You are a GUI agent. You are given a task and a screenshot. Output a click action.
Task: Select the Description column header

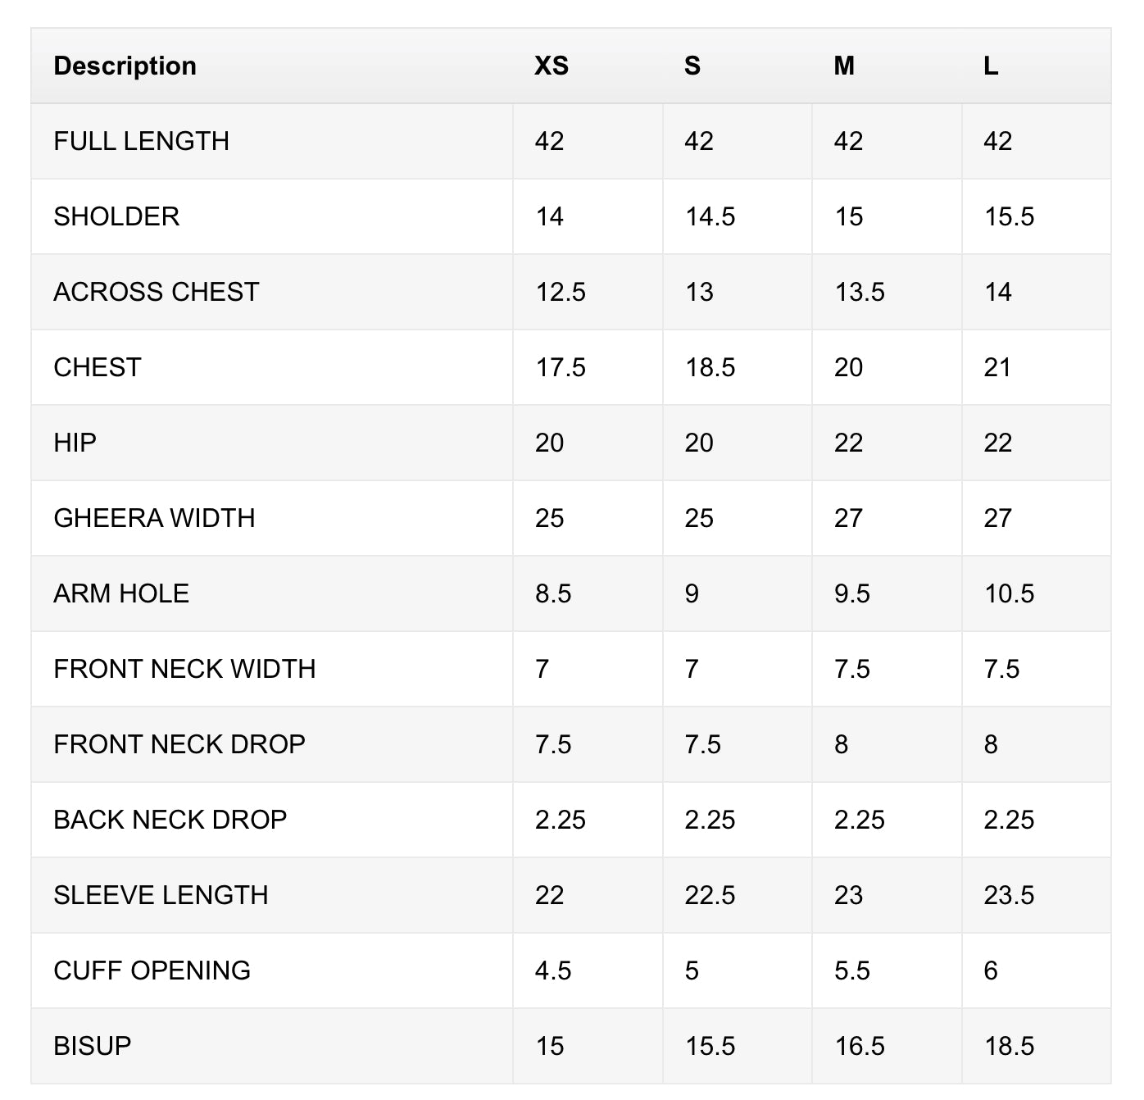coord(125,66)
